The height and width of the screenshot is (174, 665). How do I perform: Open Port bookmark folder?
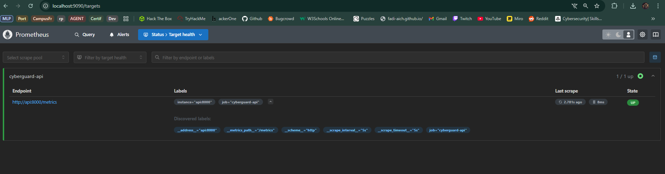click(x=22, y=19)
